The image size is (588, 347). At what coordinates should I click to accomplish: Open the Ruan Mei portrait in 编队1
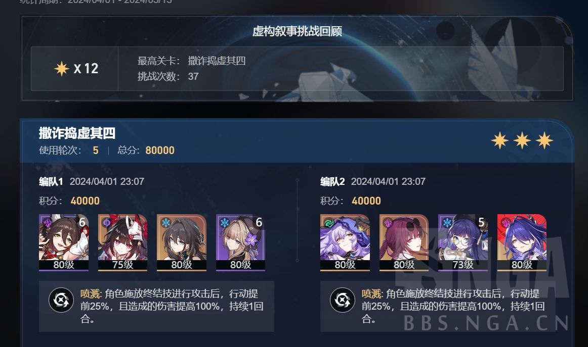pos(182,242)
